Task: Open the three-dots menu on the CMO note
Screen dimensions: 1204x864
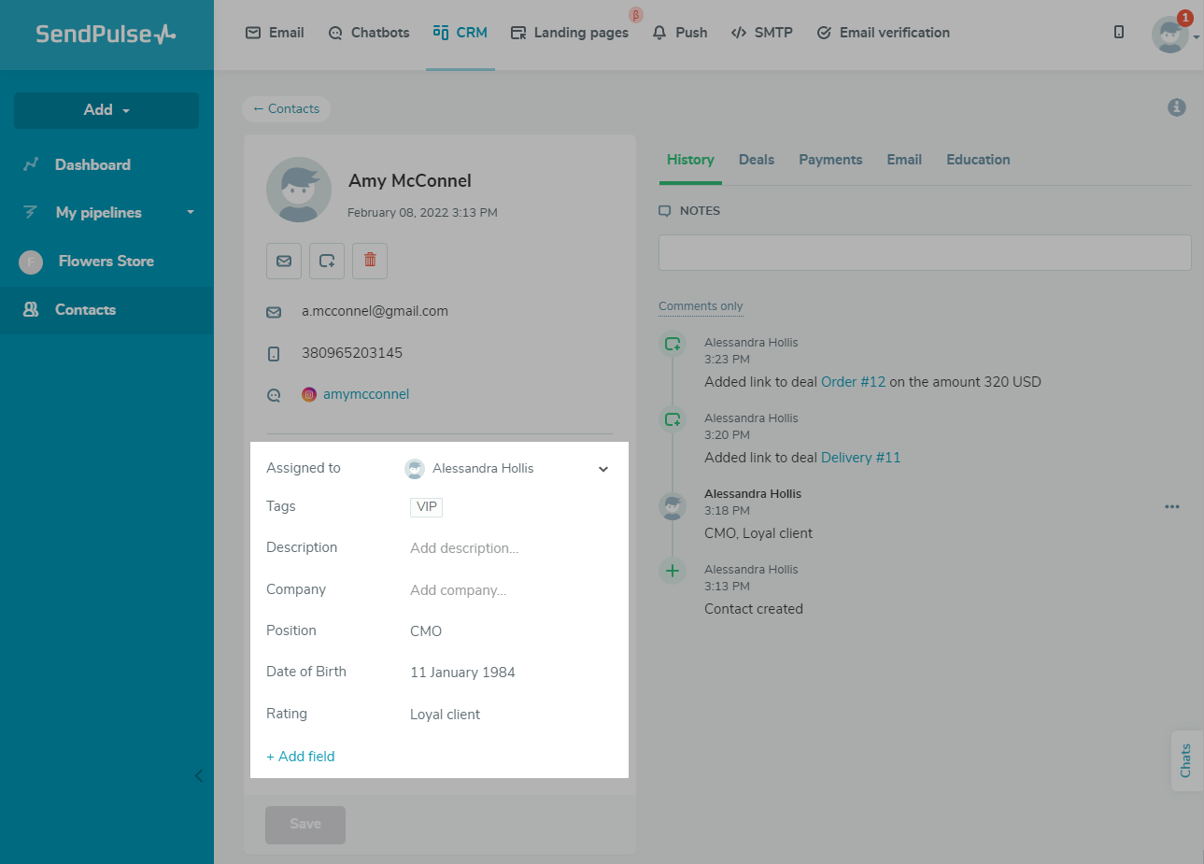Action: click(1171, 506)
